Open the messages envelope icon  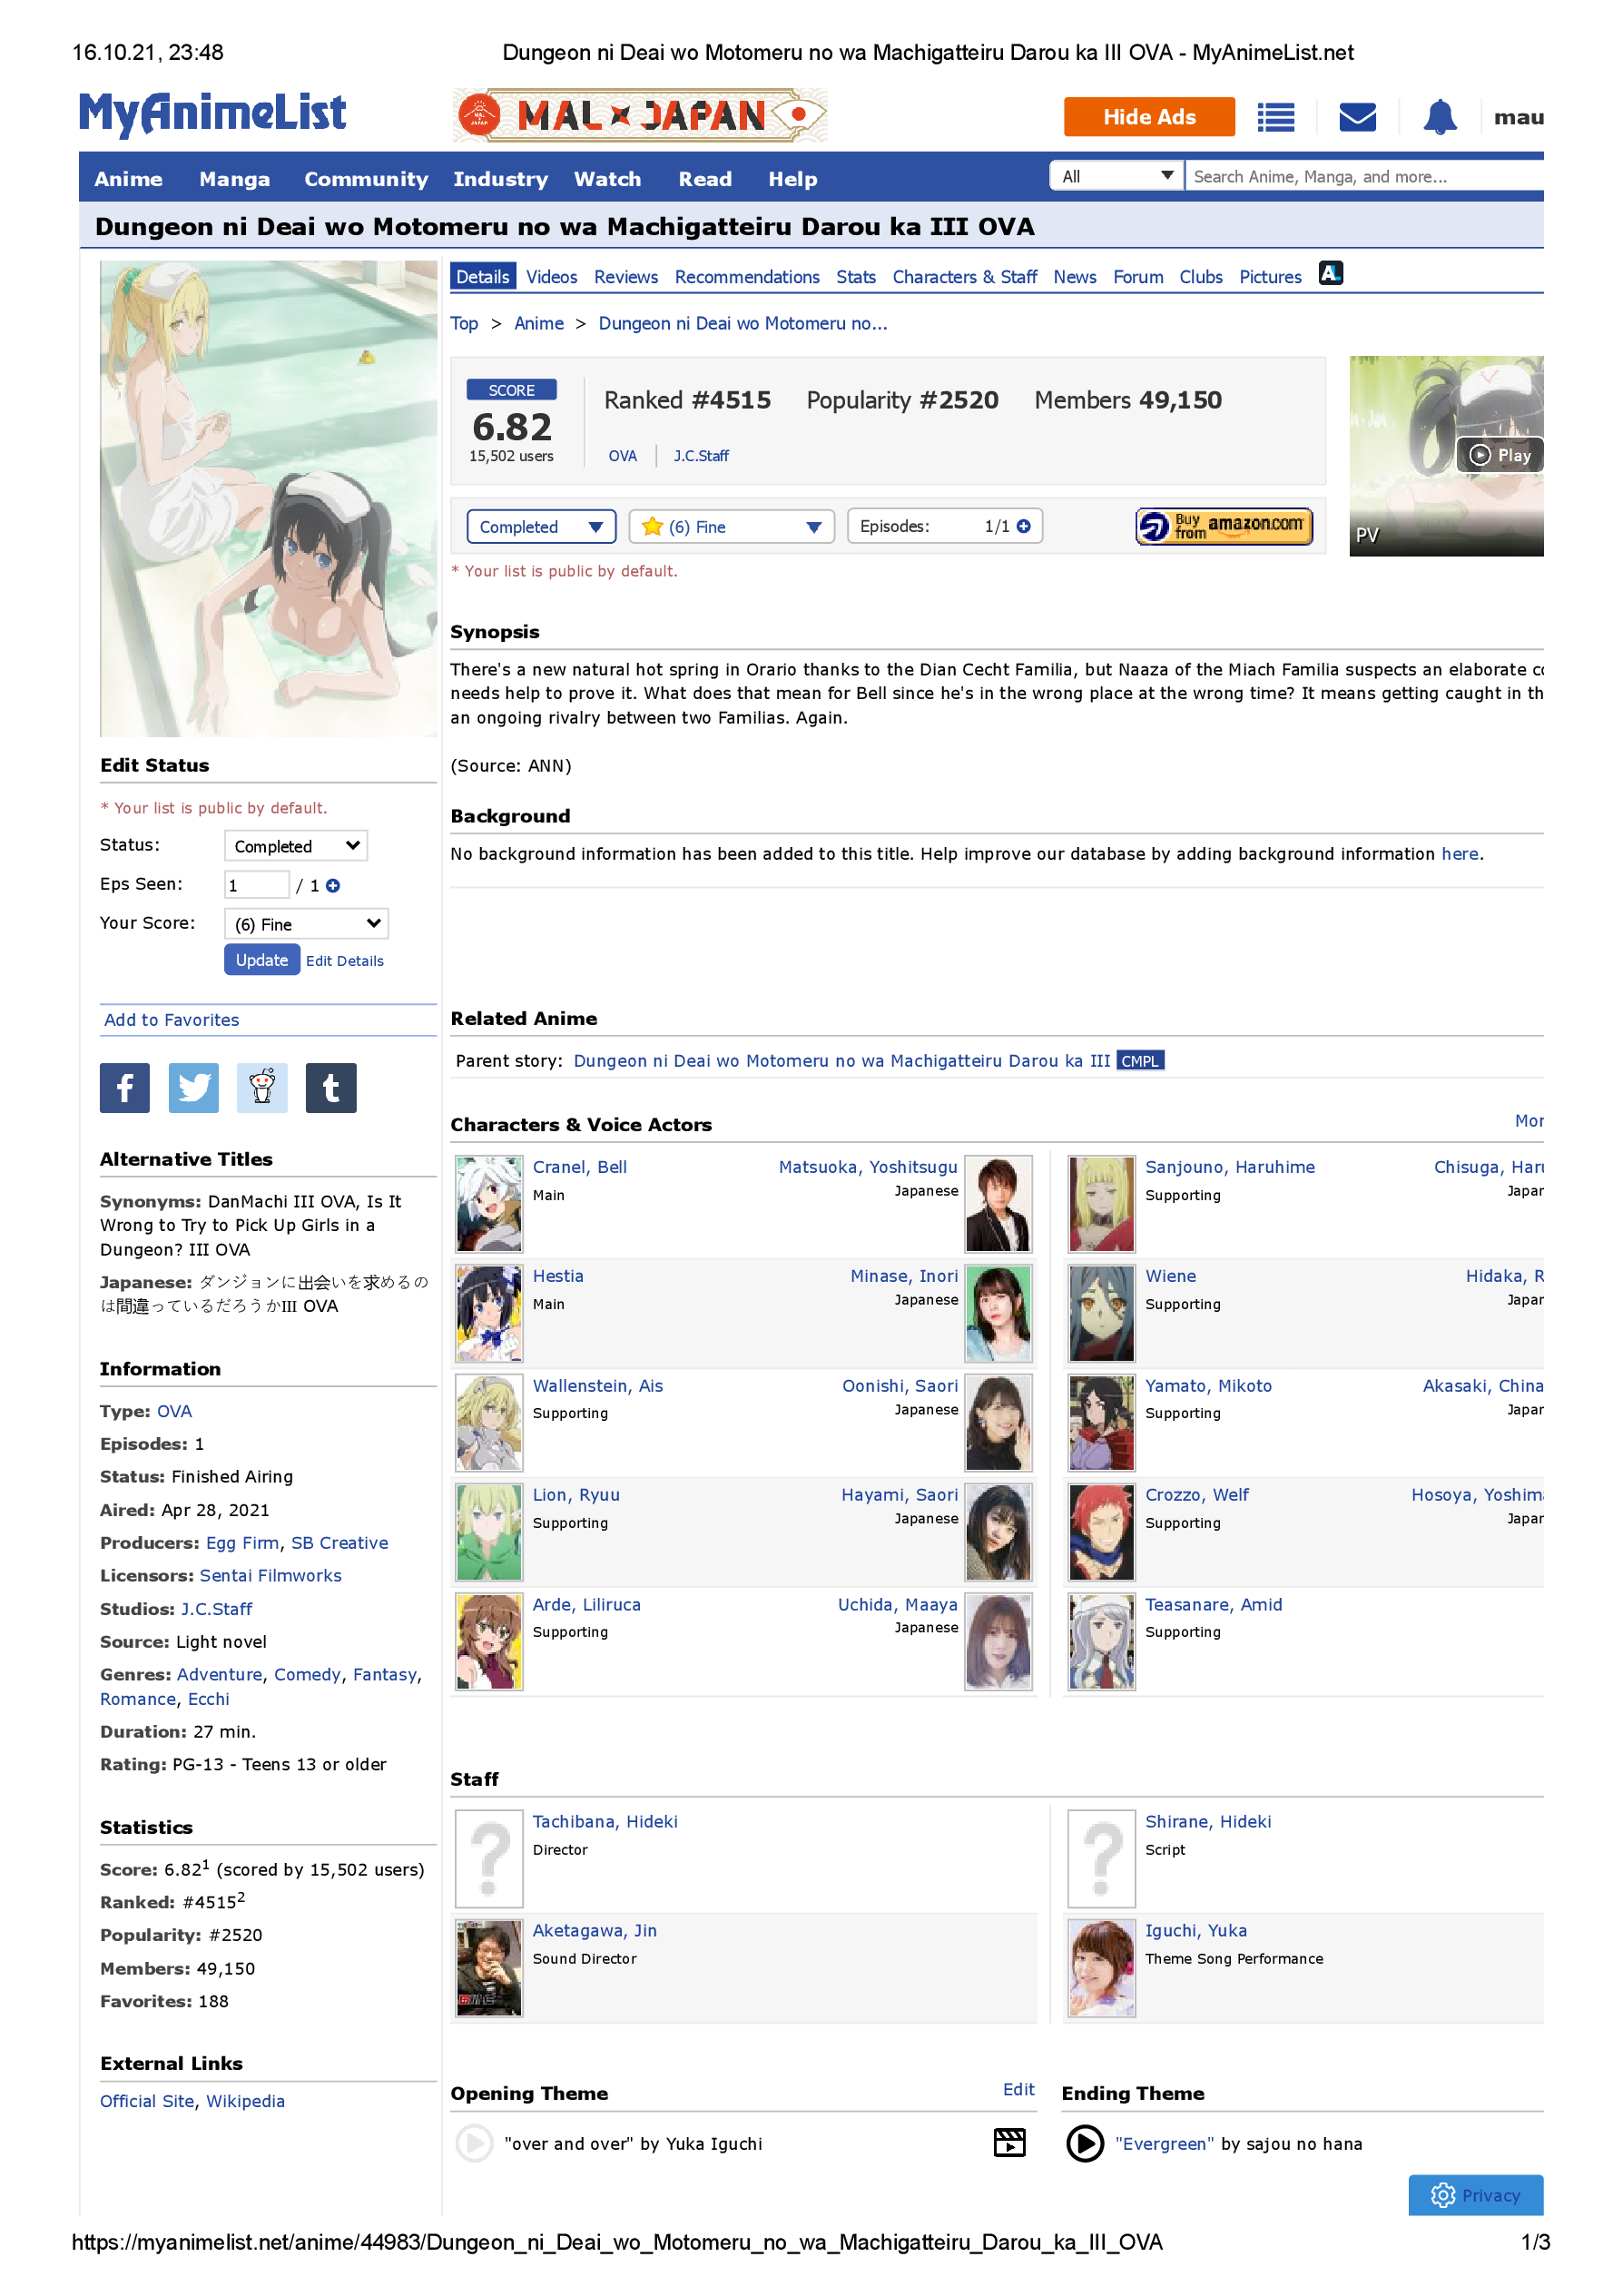point(1357,117)
